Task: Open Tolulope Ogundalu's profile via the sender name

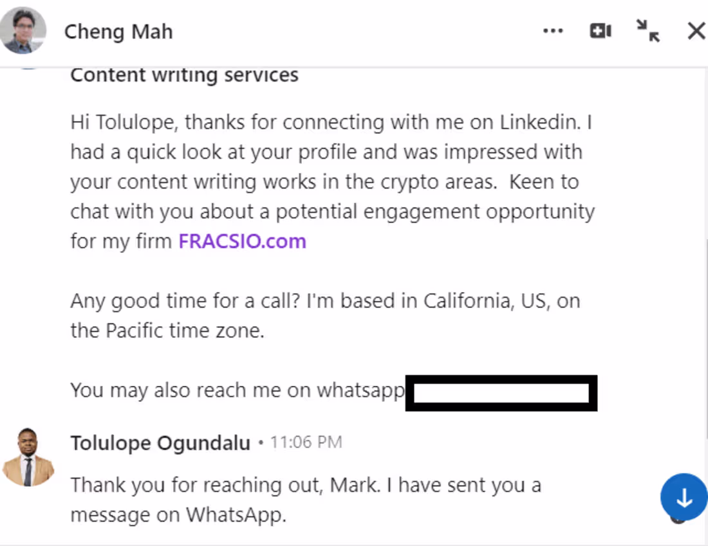Action: click(160, 443)
